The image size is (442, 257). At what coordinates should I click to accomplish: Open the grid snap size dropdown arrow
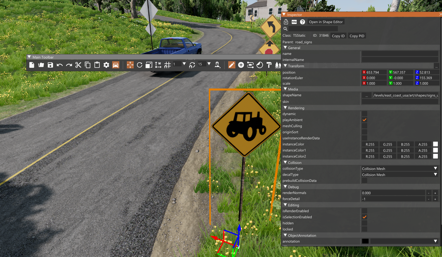click(184, 64)
